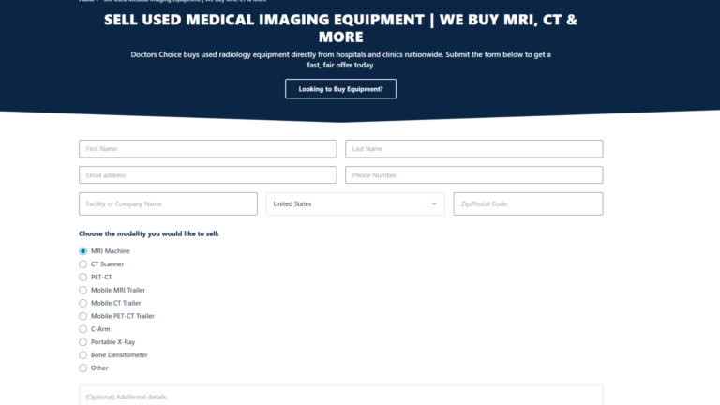Select the Facility or Company Name field
Image resolution: width=720 pixels, height=405 pixels.
coord(168,203)
